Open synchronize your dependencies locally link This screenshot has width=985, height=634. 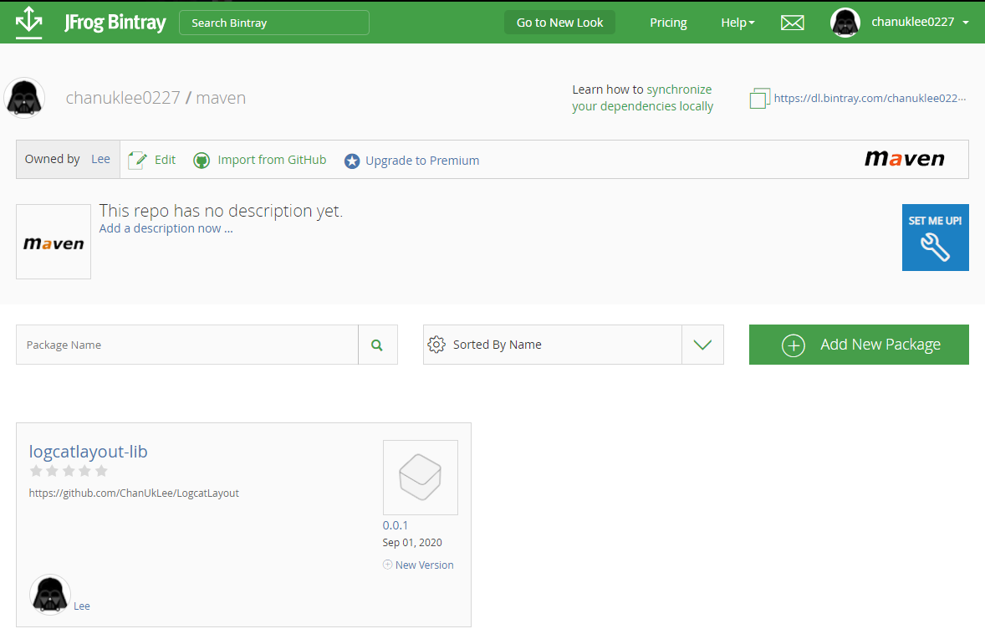tap(643, 98)
